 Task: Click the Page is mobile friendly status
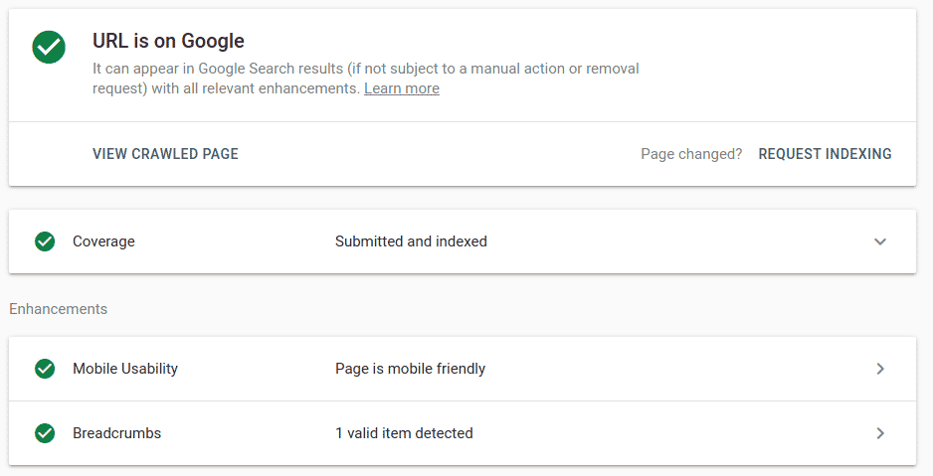click(x=410, y=369)
